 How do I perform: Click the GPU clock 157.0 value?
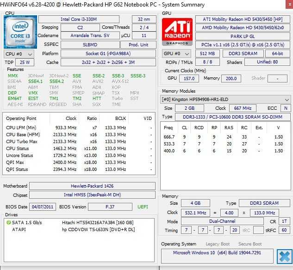tap(189, 78)
